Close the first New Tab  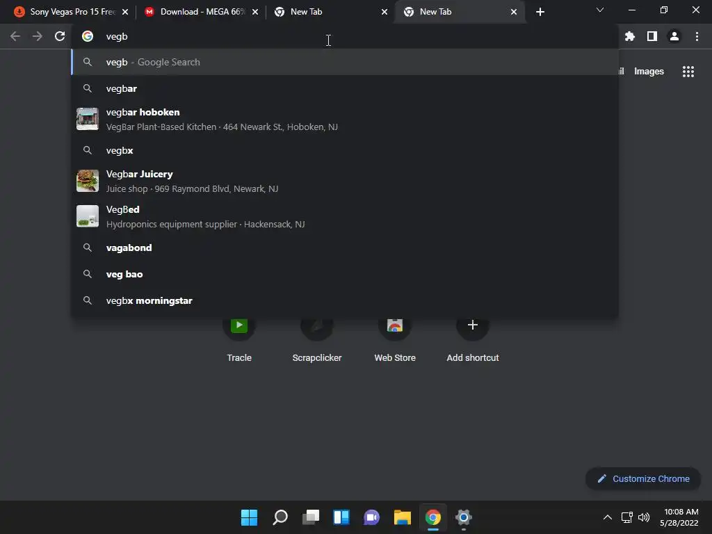pyautogui.click(x=385, y=12)
